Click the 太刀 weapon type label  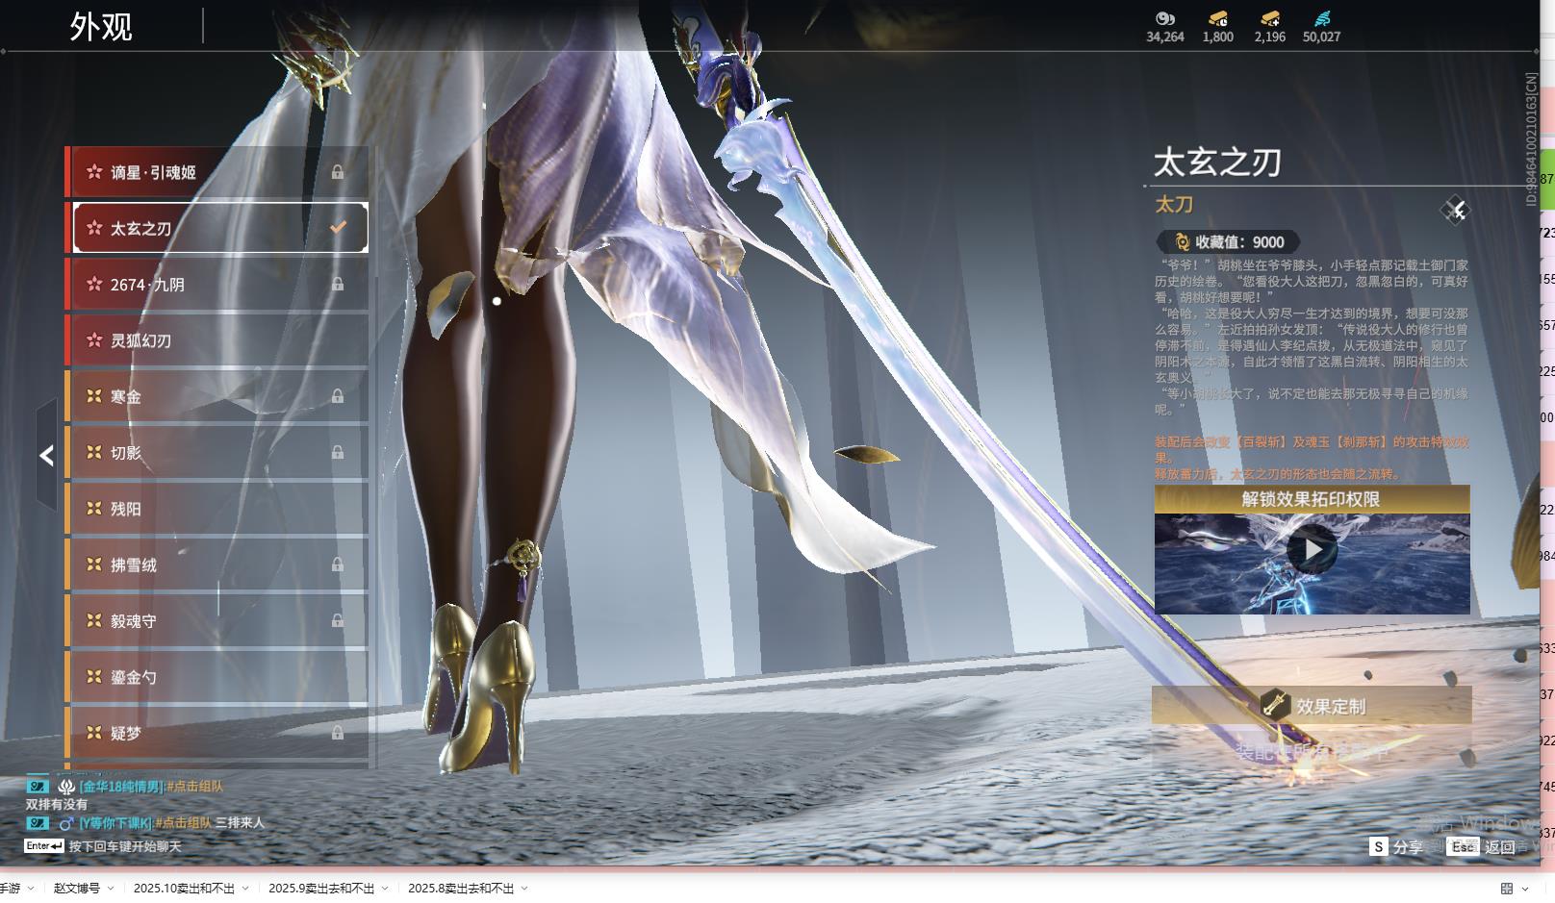click(1174, 205)
